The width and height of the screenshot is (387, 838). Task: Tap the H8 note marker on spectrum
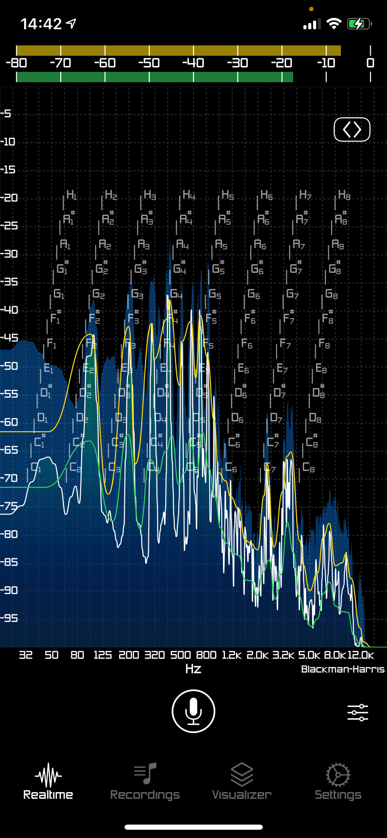coord(344,195)
